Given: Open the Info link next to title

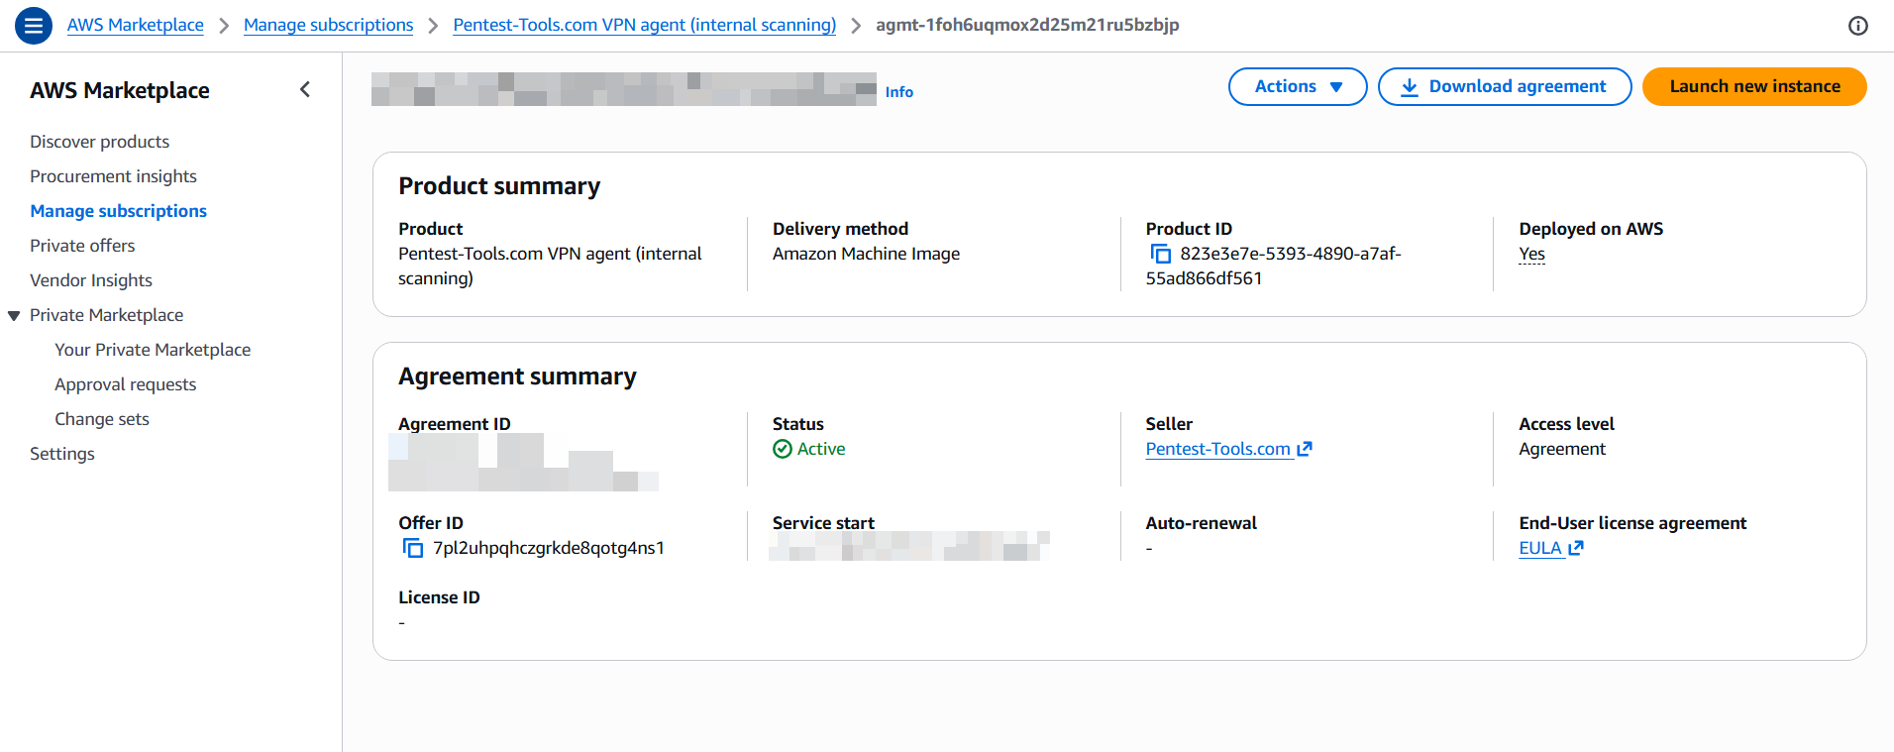Looking at the screenshot, I should (x=898, y=92).
